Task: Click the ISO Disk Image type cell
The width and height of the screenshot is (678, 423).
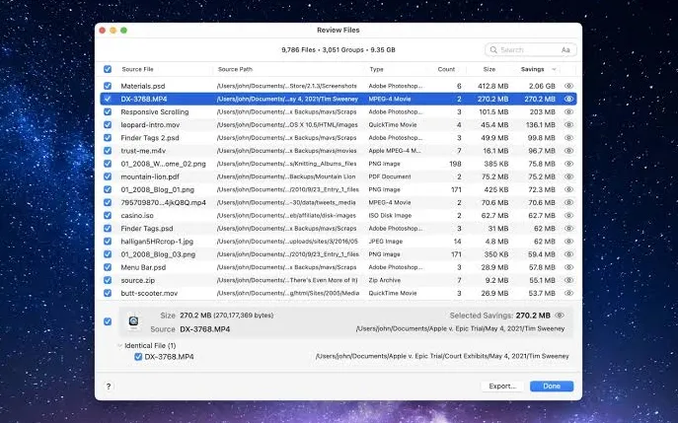Action: tap(390, 216)
